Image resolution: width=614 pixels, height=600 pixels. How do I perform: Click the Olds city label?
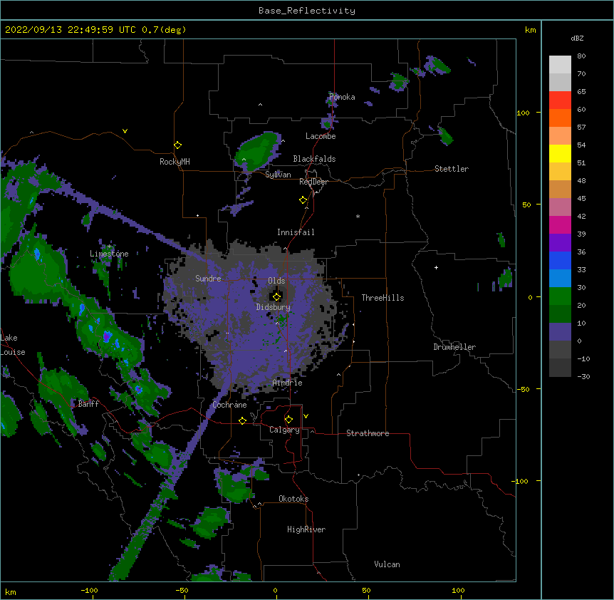point(276,281)
